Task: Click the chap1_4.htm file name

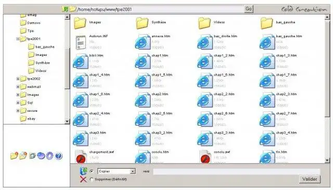Action: pyautogui.click(x=99, y=75)
